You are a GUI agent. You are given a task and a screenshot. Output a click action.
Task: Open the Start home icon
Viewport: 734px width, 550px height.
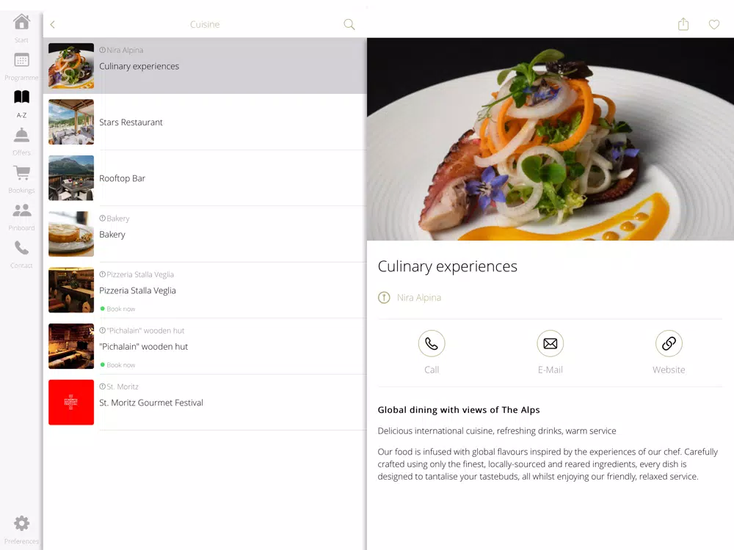21,22
